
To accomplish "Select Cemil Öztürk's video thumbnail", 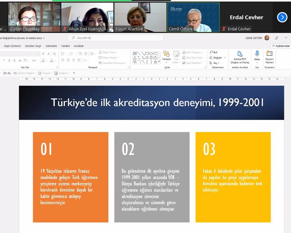I will 193,17.
